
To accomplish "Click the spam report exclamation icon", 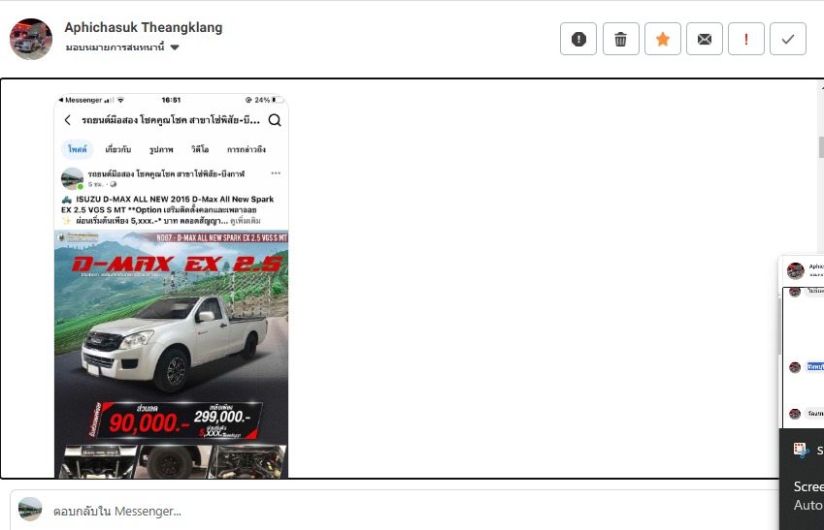I will 578,39.
